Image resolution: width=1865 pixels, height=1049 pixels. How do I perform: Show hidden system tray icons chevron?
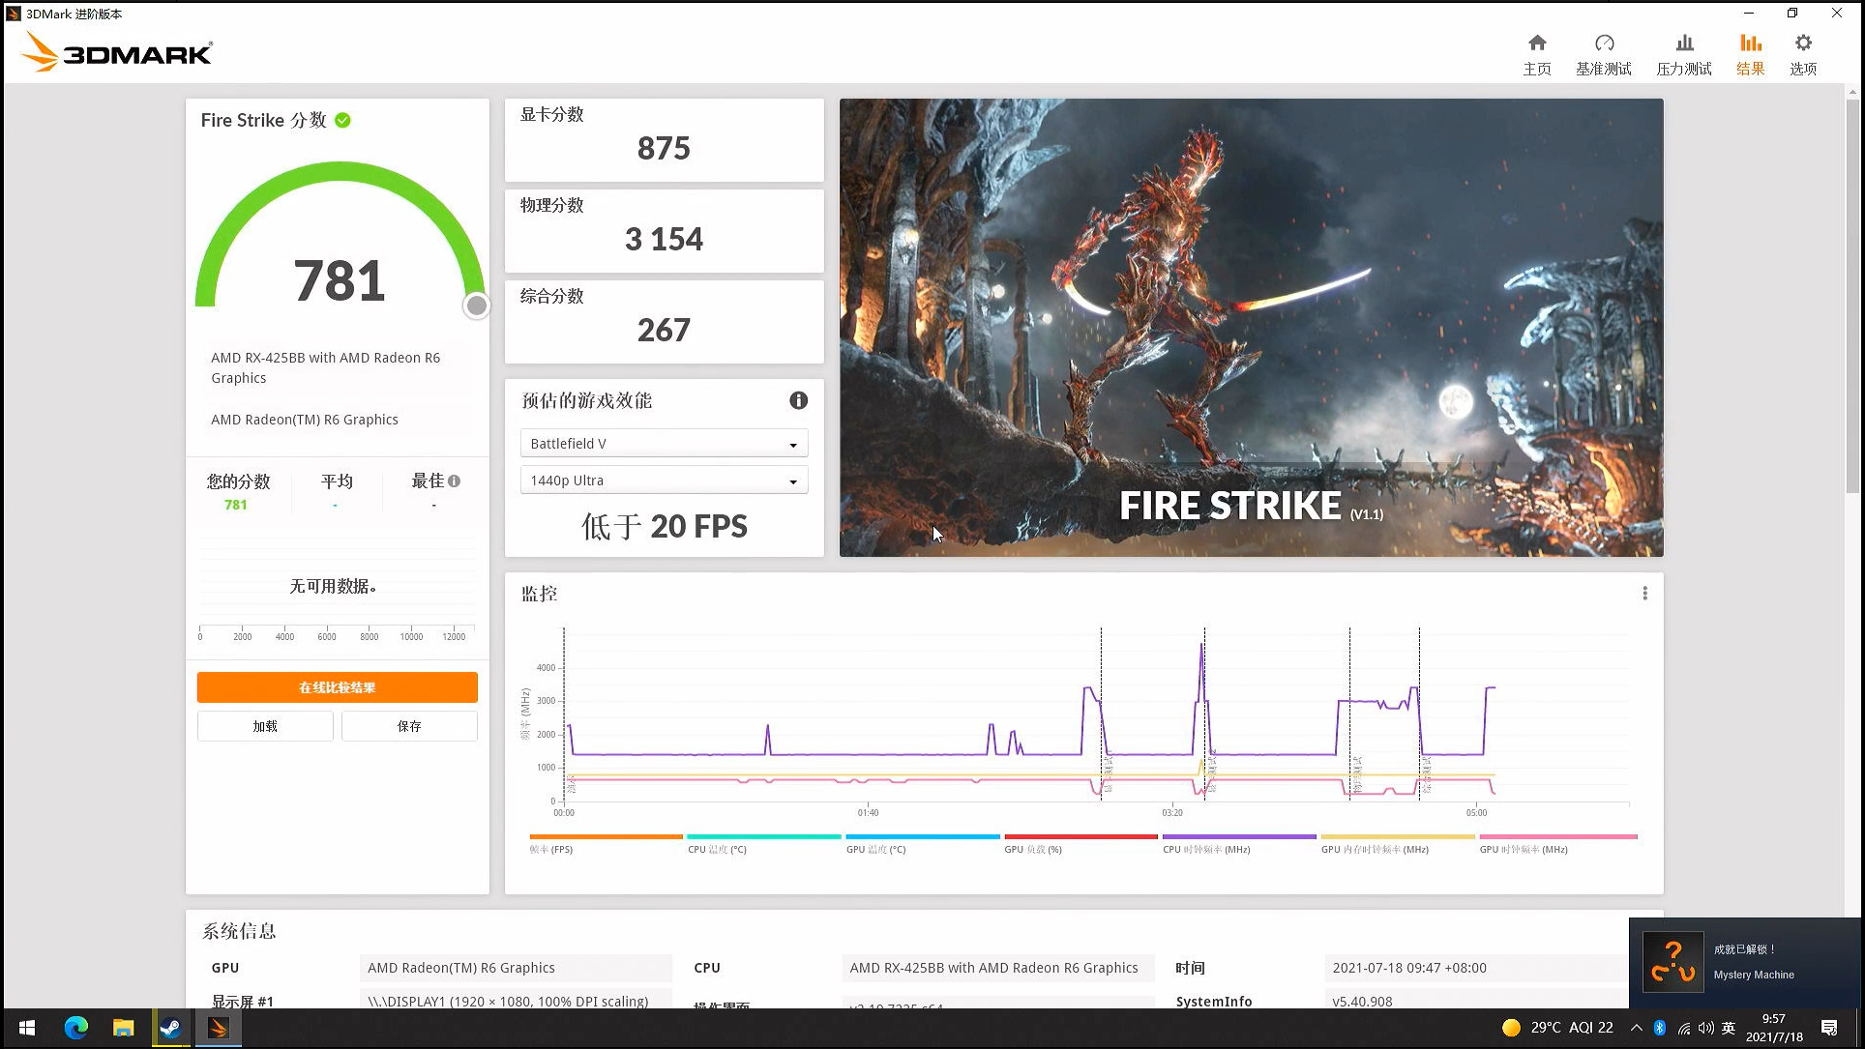pos(1636,1028)
